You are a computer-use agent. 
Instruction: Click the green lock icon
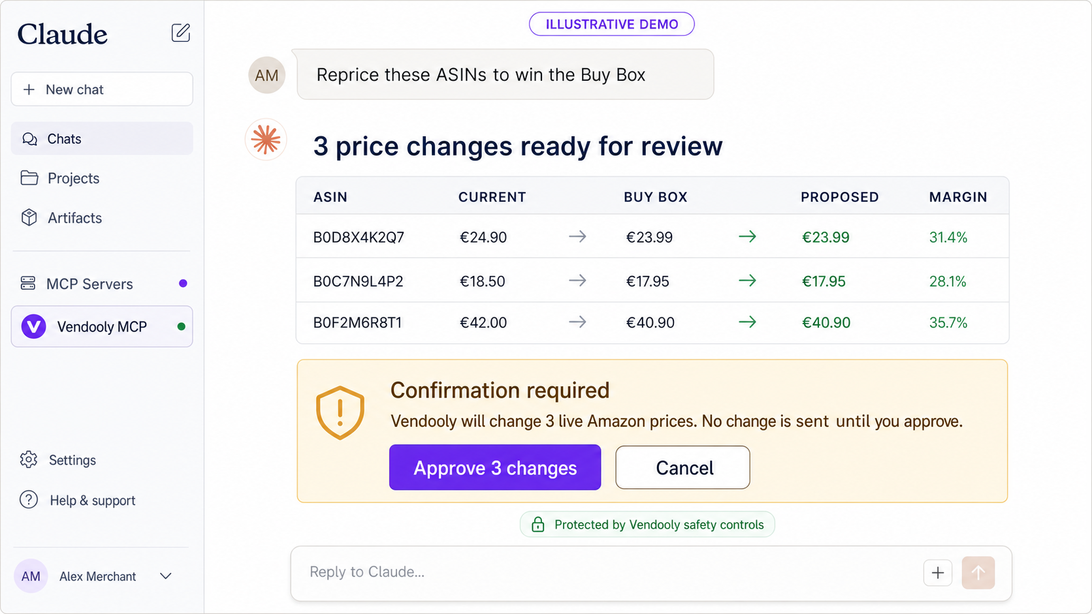tap(538, 525)
